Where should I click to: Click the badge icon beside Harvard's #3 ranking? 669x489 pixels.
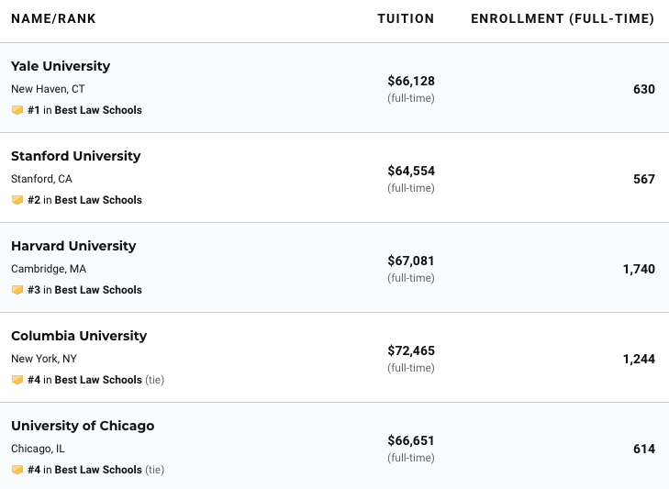(17, 290)
